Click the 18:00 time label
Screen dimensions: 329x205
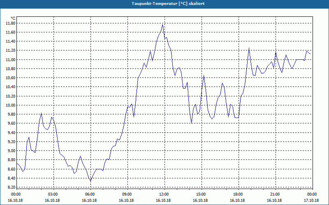pyautogui.click(x=239, y=194)
